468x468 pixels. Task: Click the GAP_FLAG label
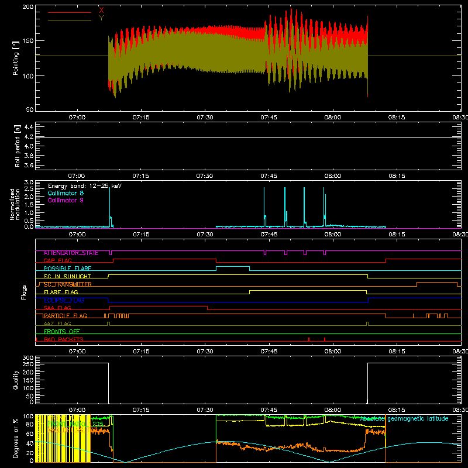pyautogui.click(x=57, y=260)
